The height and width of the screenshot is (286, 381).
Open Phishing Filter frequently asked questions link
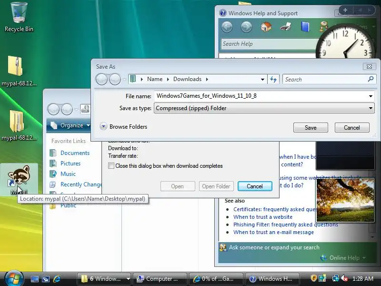(x=285, y=225)
